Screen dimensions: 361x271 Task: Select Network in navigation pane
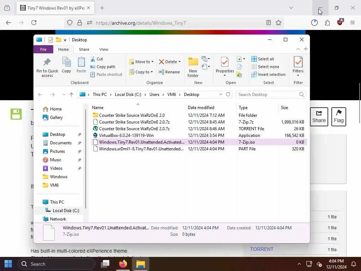click(58, 219)
